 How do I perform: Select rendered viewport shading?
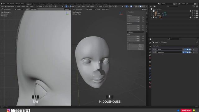[144, 6]
